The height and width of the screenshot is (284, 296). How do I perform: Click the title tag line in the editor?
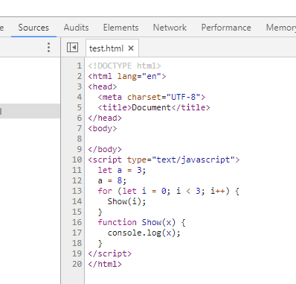154,107
